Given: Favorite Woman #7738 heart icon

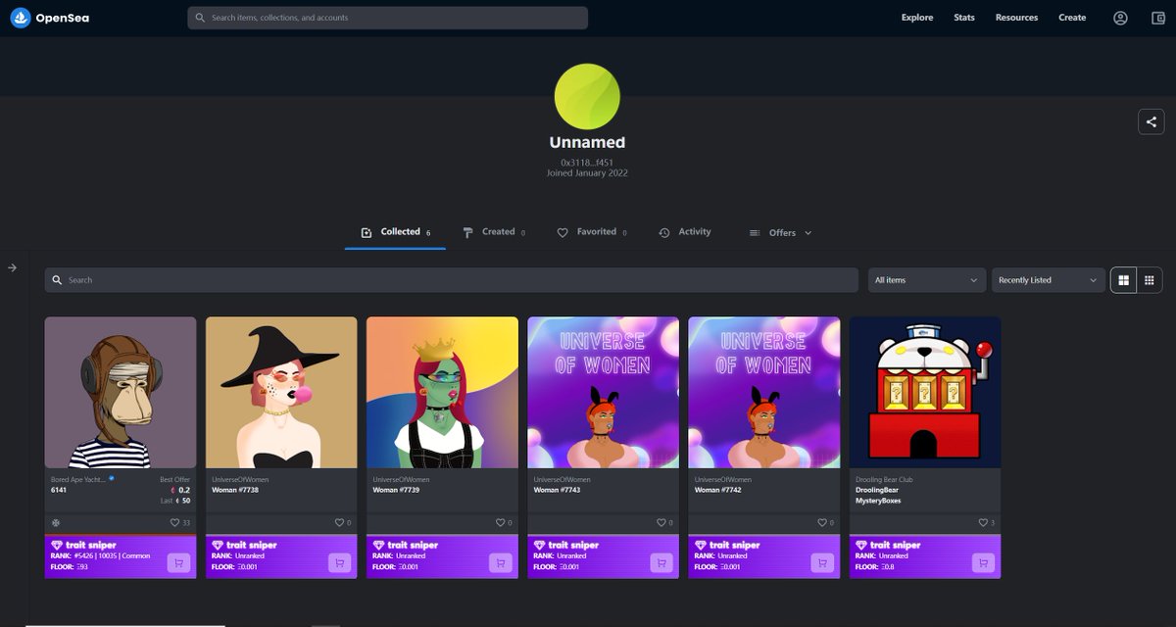Looking at the screenshot, I should pyautogui.click(x=339, y=523).
